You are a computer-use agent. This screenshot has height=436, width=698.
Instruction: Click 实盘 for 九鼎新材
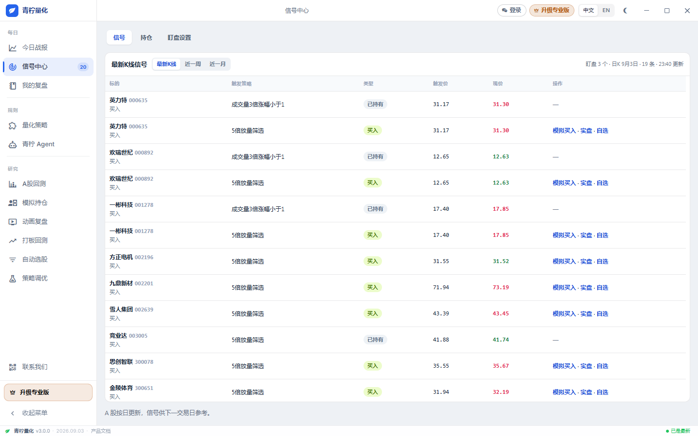(x=586, y=288)
